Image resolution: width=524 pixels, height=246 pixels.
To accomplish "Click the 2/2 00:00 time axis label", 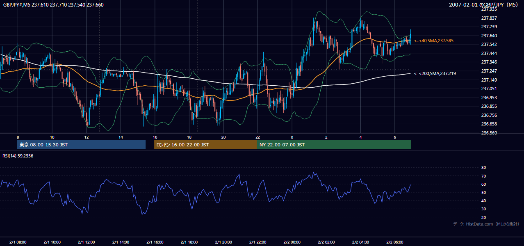I will [292, 242].
